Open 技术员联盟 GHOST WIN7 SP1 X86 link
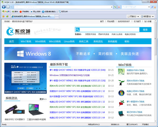This screenshot has width=158, height=127. point(77,96)
